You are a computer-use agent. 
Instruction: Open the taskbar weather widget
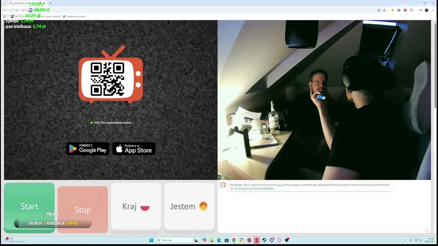click(15, 240)
